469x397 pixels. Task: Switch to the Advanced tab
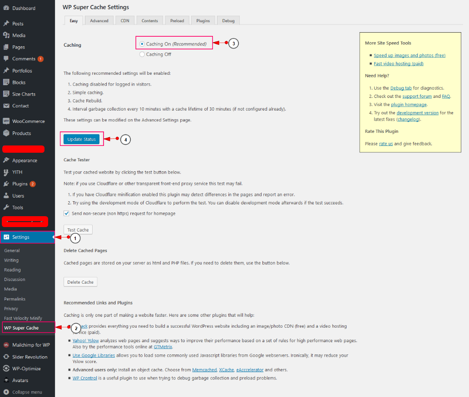(99, 21)
